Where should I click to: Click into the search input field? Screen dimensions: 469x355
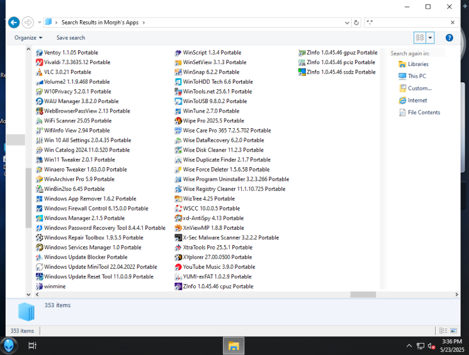[407, 23]
